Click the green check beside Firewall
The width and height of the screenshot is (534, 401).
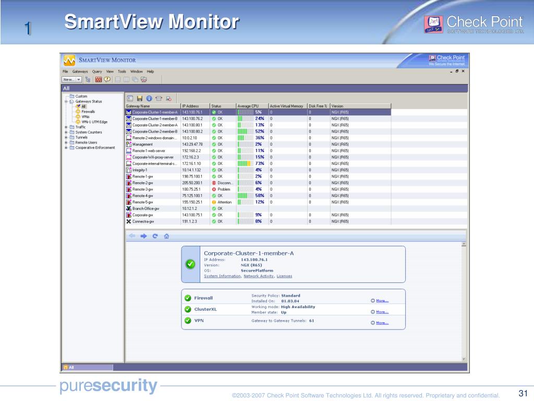[x=188, y=298]
